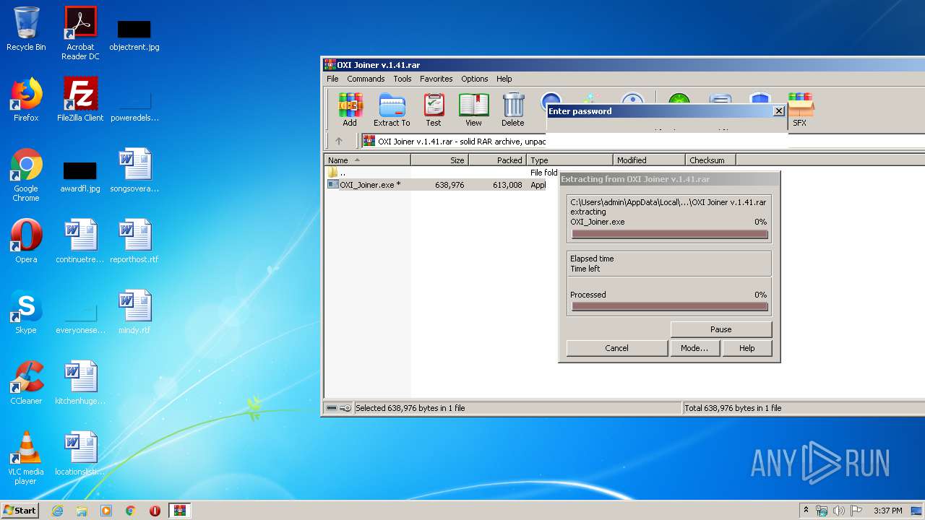The image size is (925, 520).
Task: Click the Test archive toolbar icon
Action: pos(434,110)
